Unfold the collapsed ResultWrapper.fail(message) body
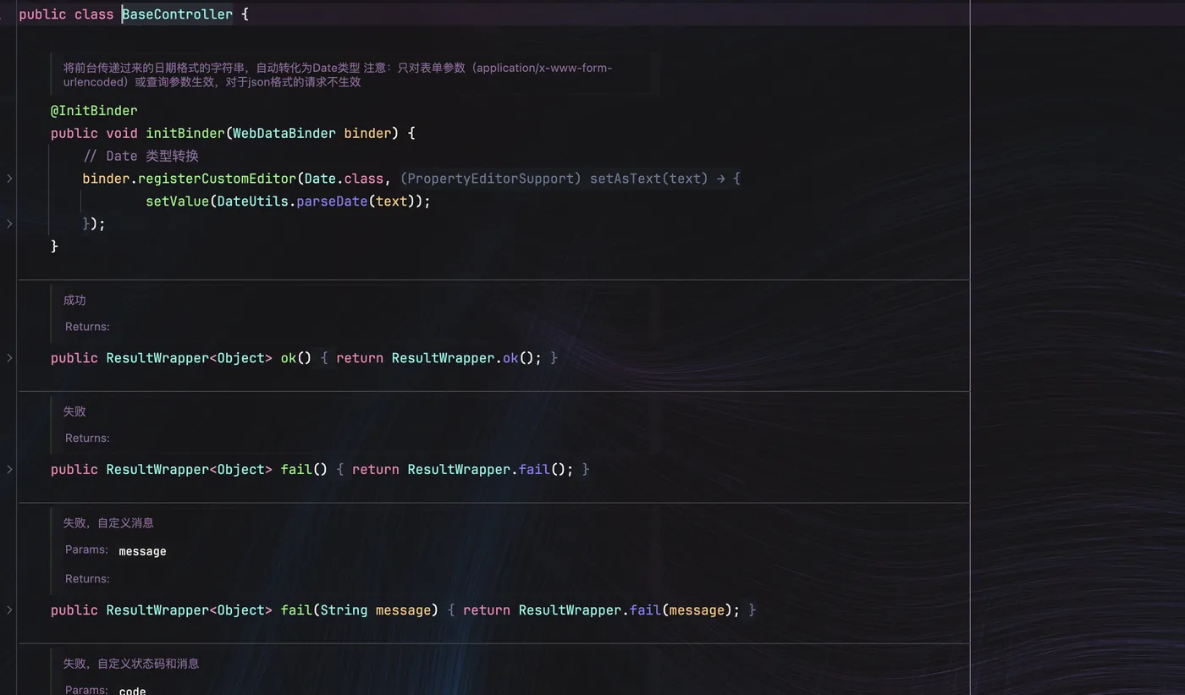Viewport: 1185px width, 695px height. tap(602, 610)
